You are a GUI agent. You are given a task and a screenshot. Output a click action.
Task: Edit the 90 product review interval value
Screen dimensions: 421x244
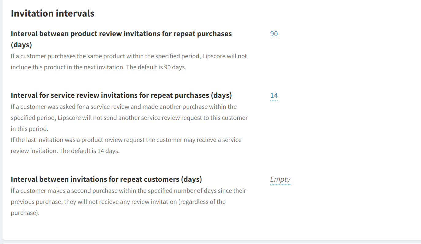pyautogui.click(x=274, y=34)
